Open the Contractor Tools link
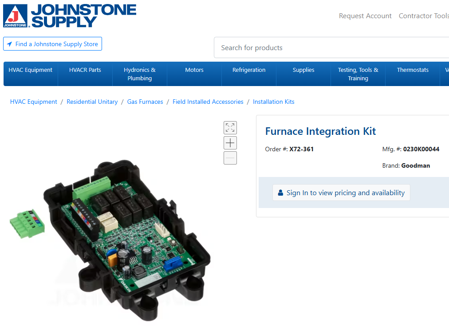Viewport: 449px width, 326px height. (424, 16)
